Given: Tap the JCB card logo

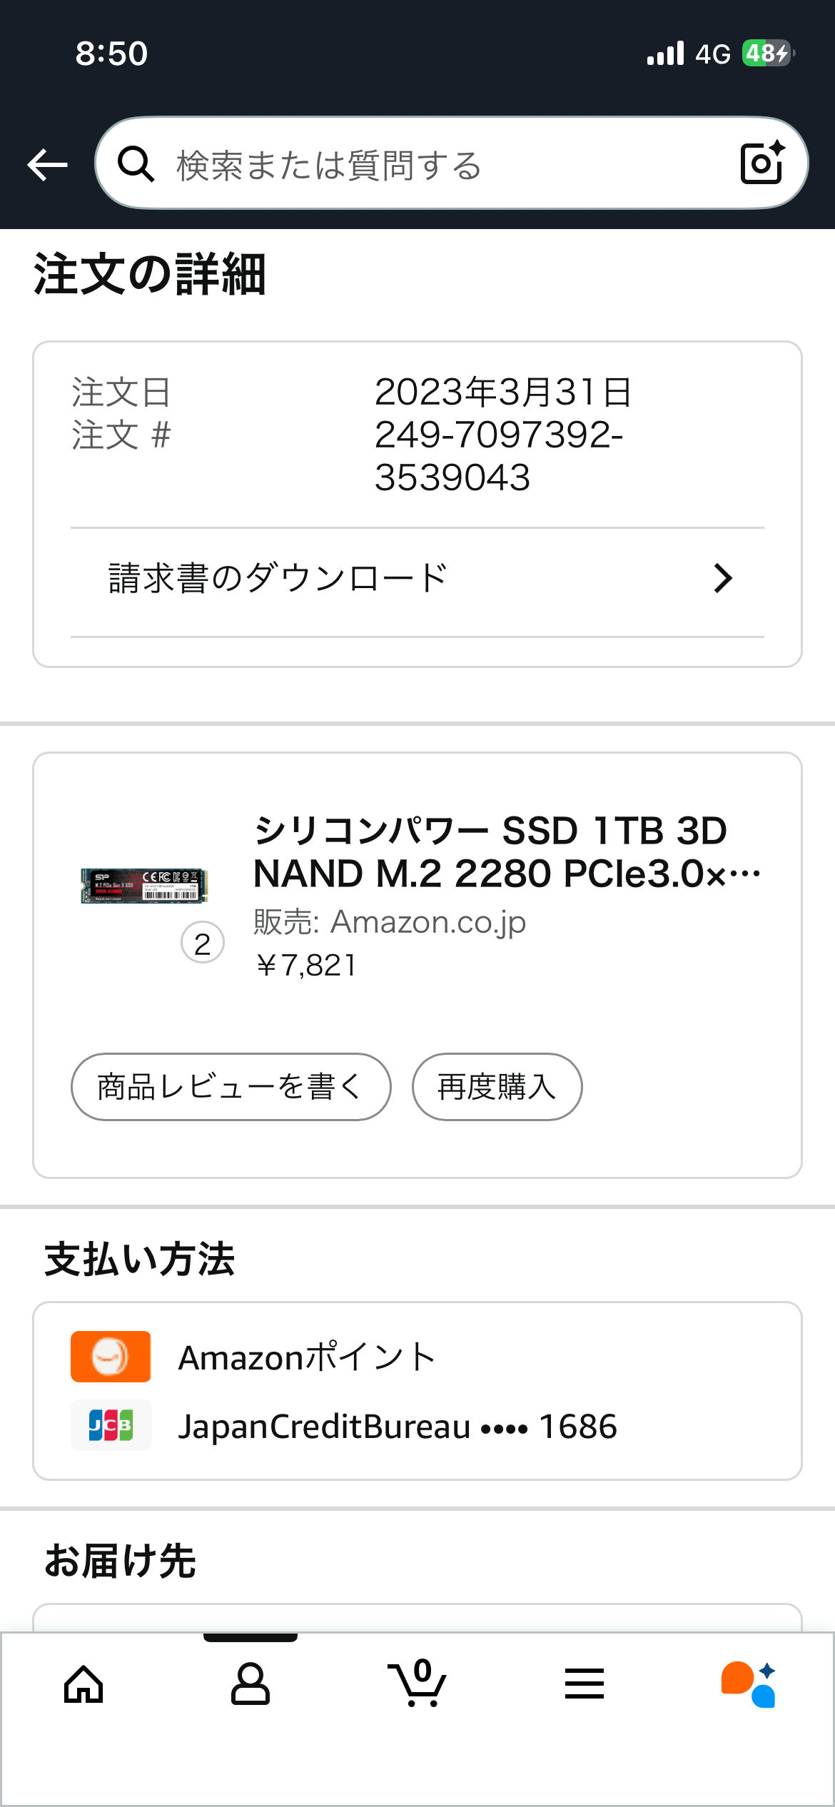Looking at the screenshot, I should click(x=111, y=1425).
